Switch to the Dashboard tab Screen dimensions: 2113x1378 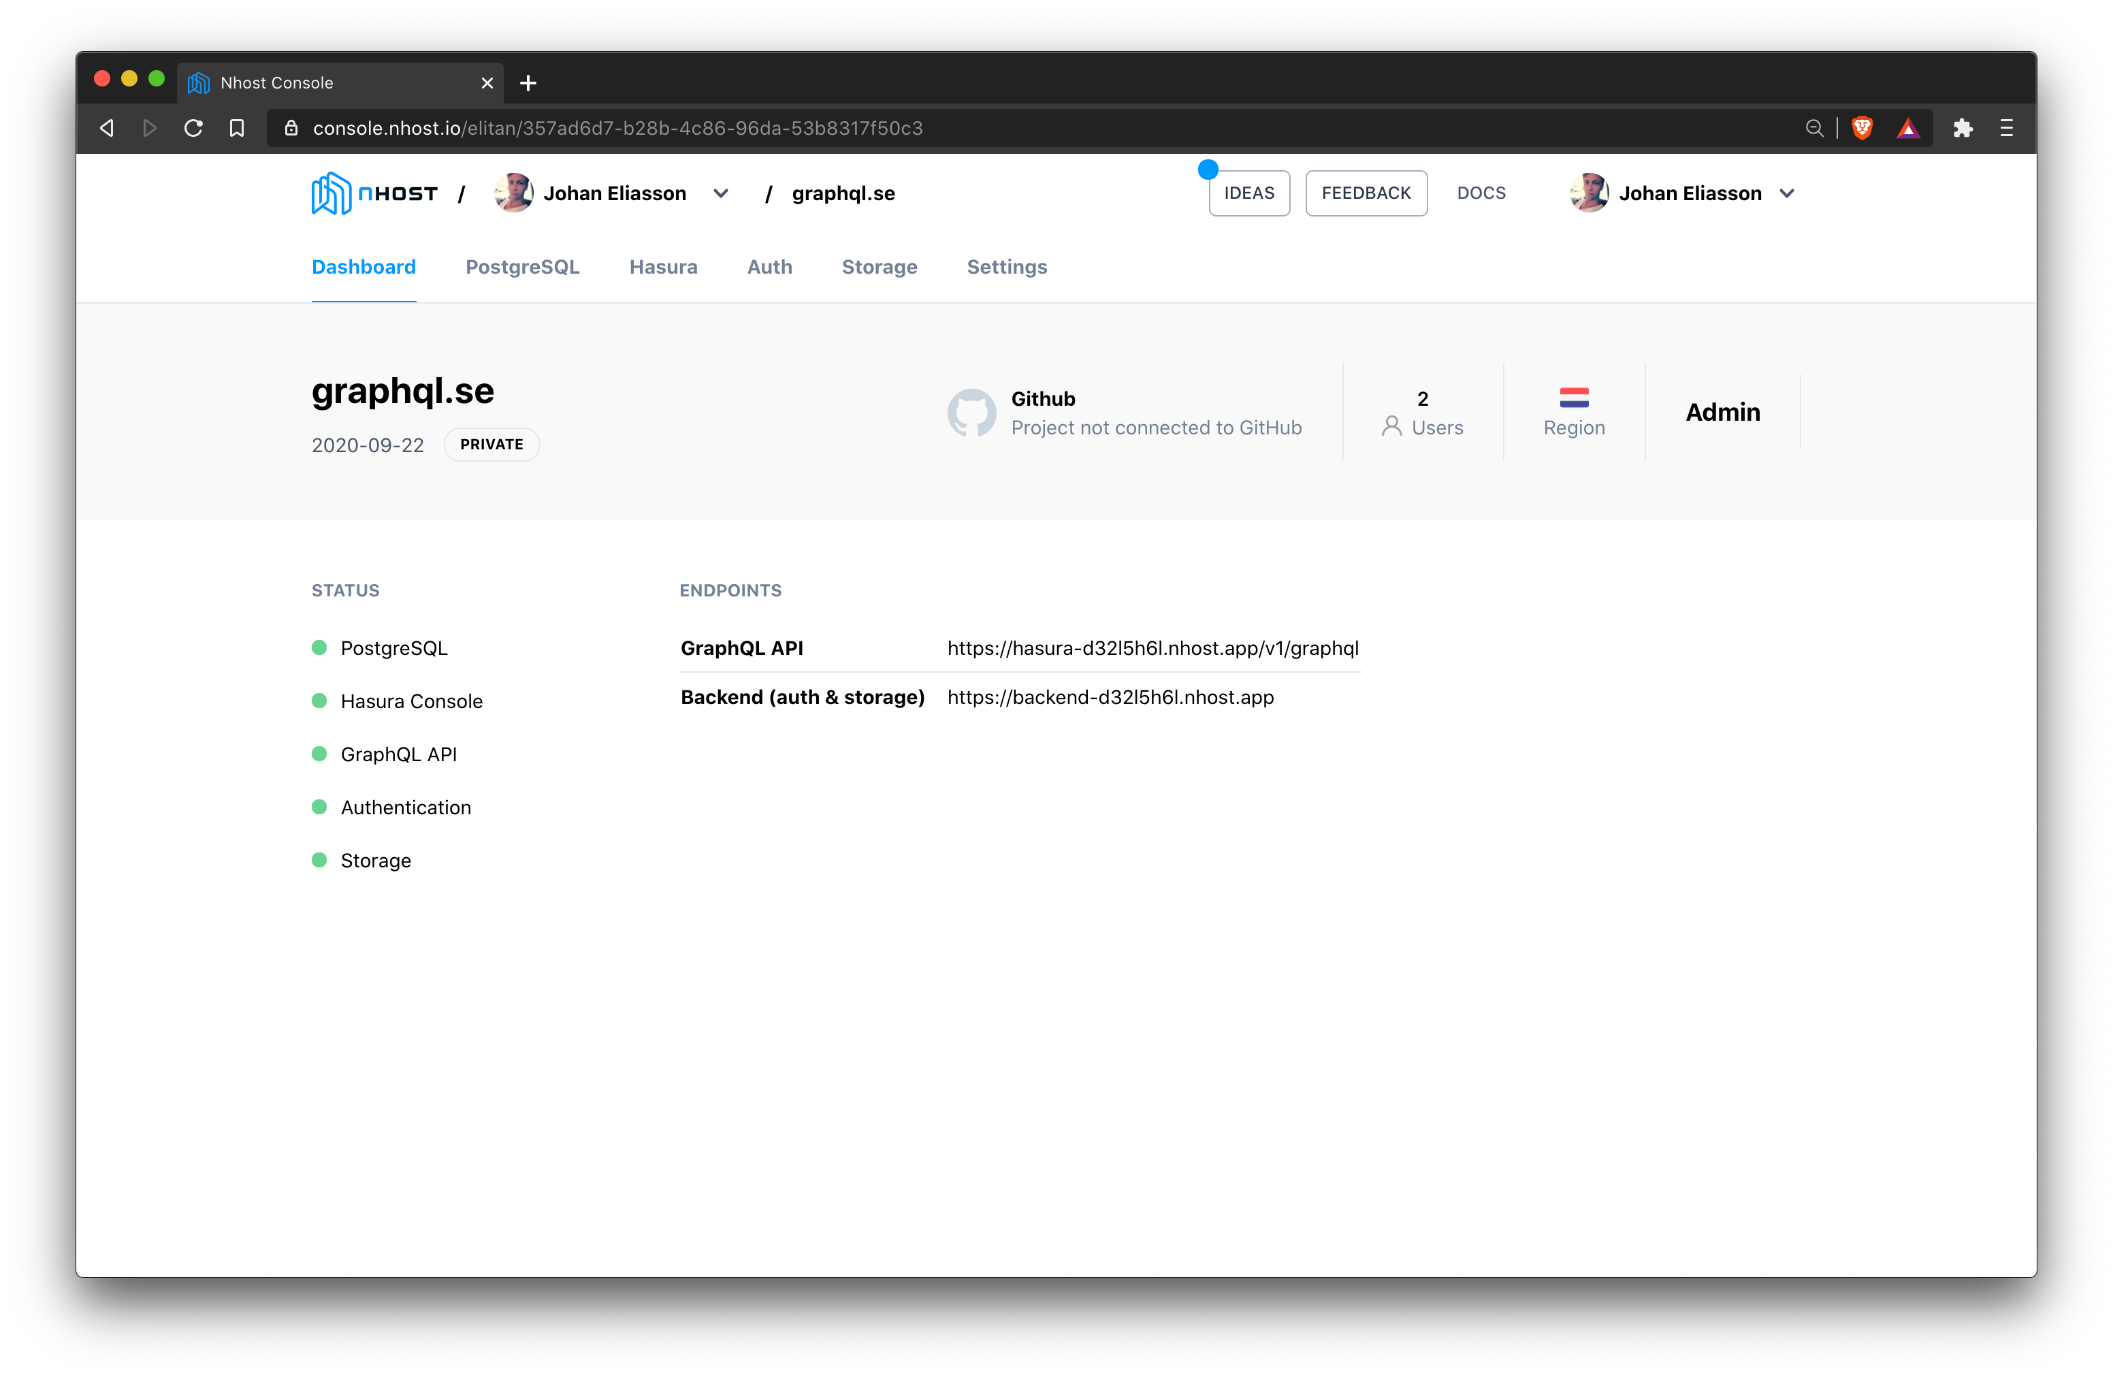363,266
